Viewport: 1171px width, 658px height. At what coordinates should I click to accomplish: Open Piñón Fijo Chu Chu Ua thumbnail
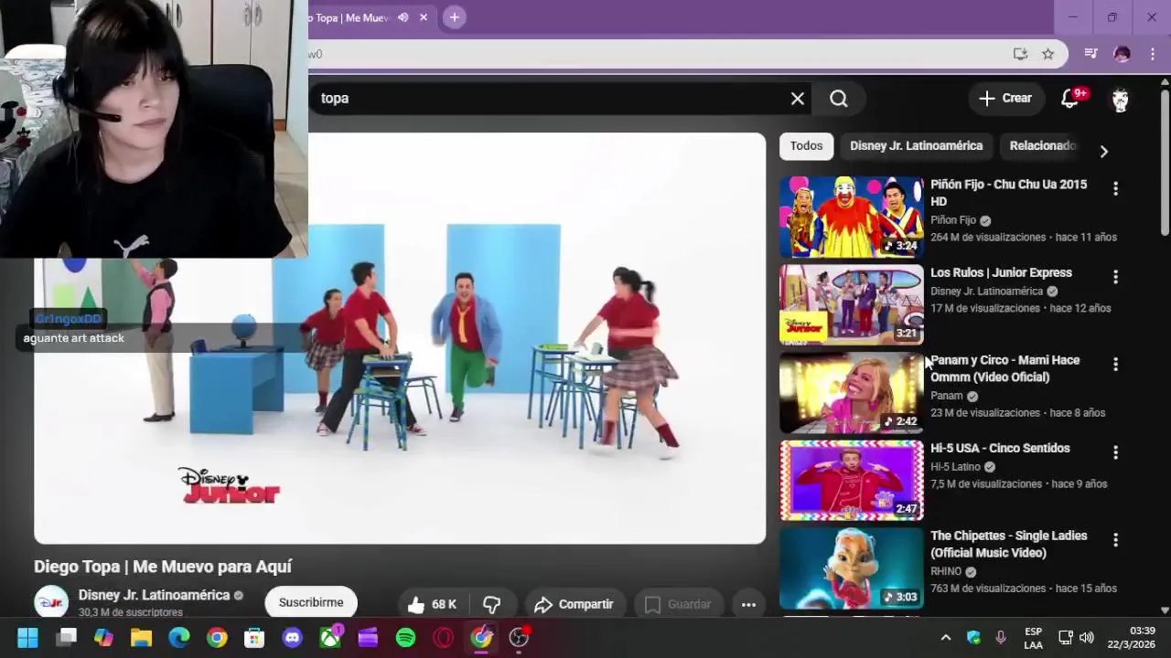(x=852, y=217)
